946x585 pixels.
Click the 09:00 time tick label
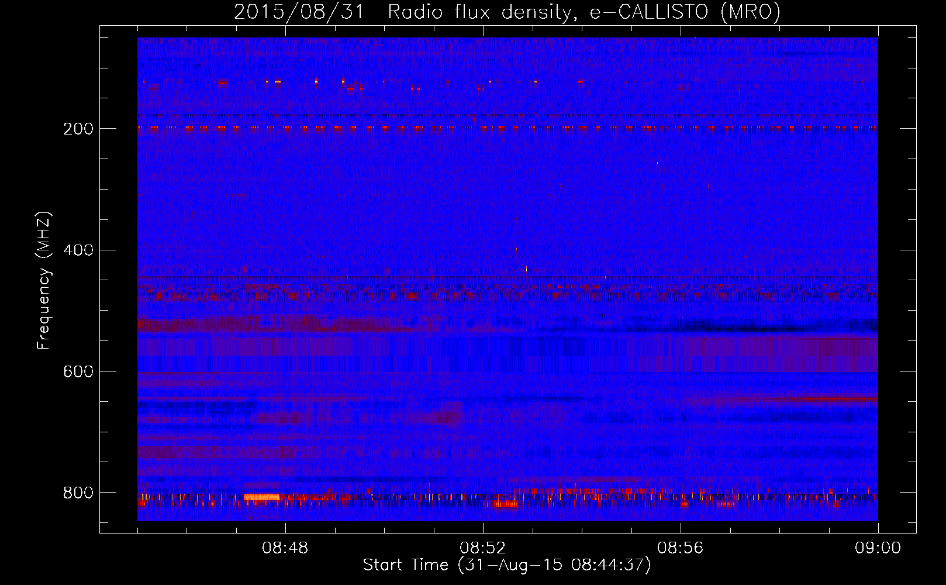pyautogui.click(x=878, y=548)
